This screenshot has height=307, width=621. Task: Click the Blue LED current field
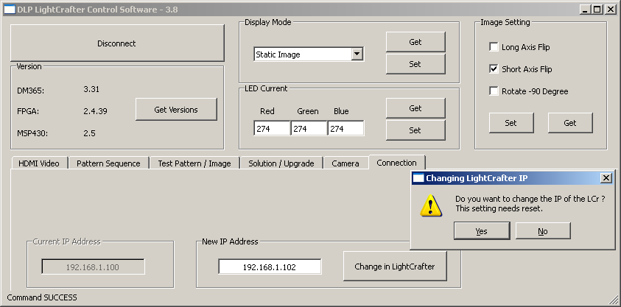pos(345,129)
